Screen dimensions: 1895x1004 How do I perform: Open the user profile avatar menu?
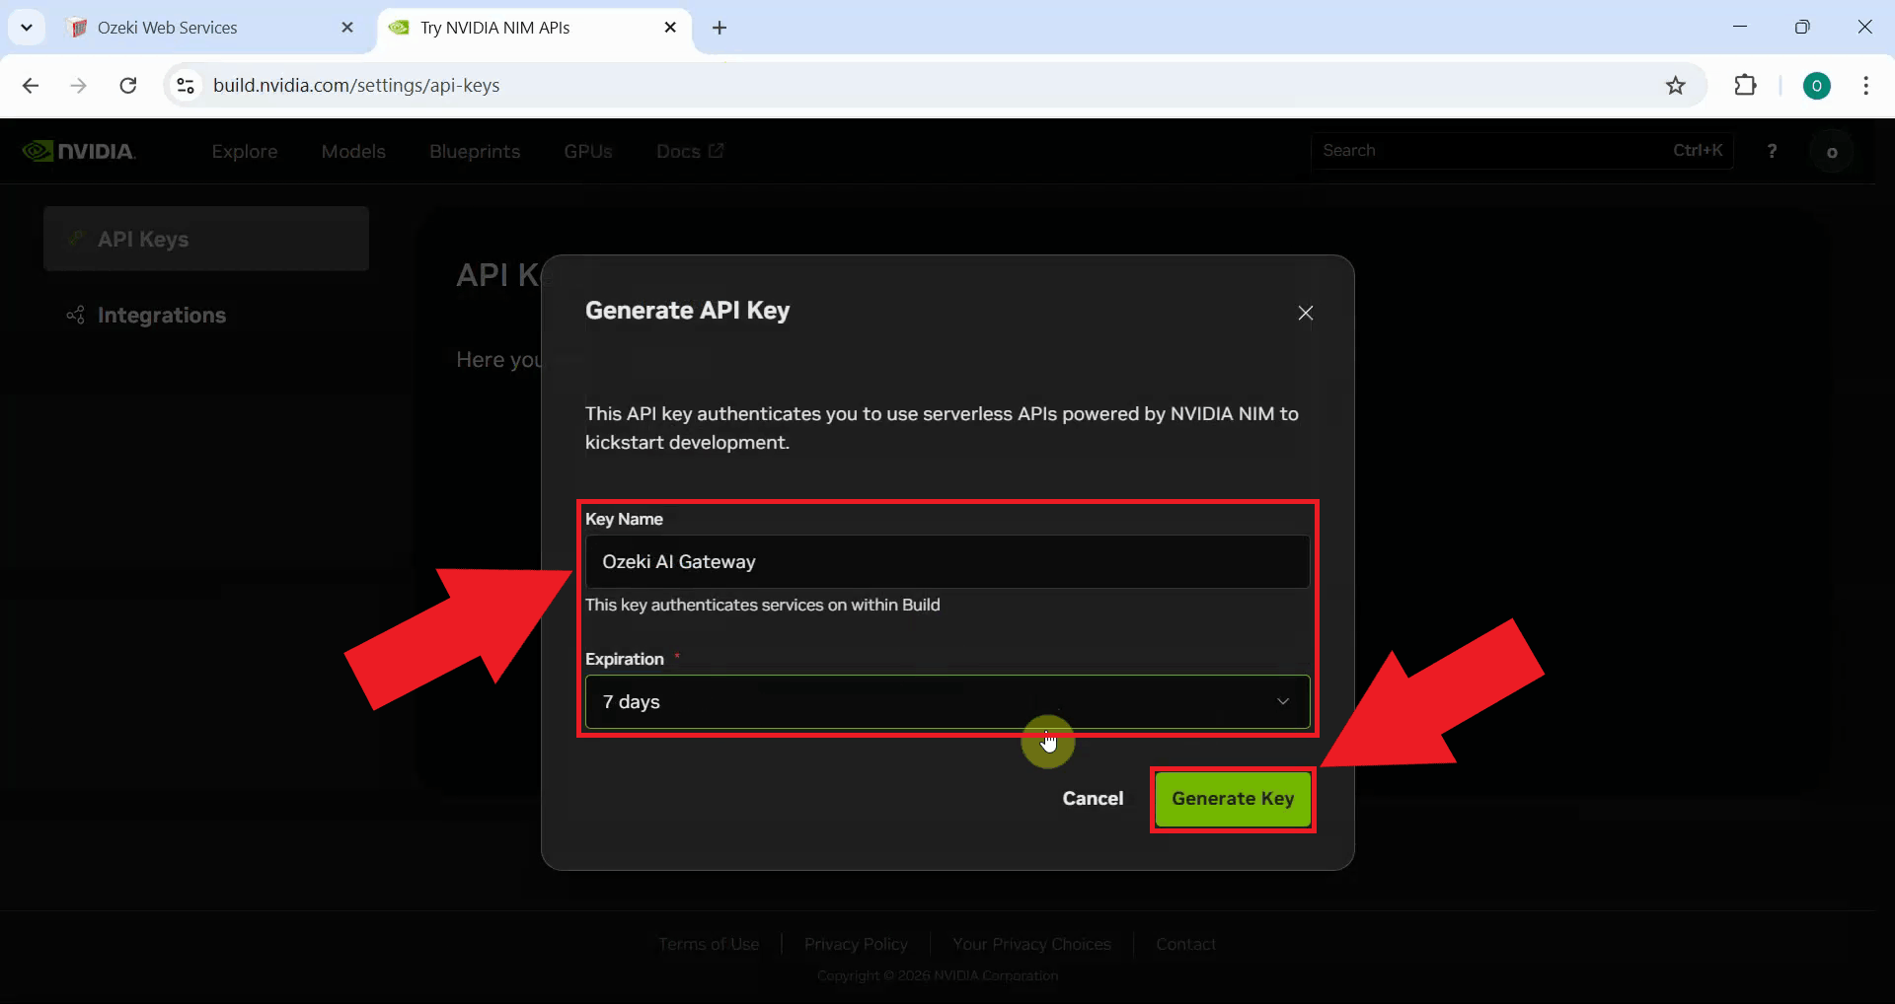pyautogui.click(x=1833, y=151)
